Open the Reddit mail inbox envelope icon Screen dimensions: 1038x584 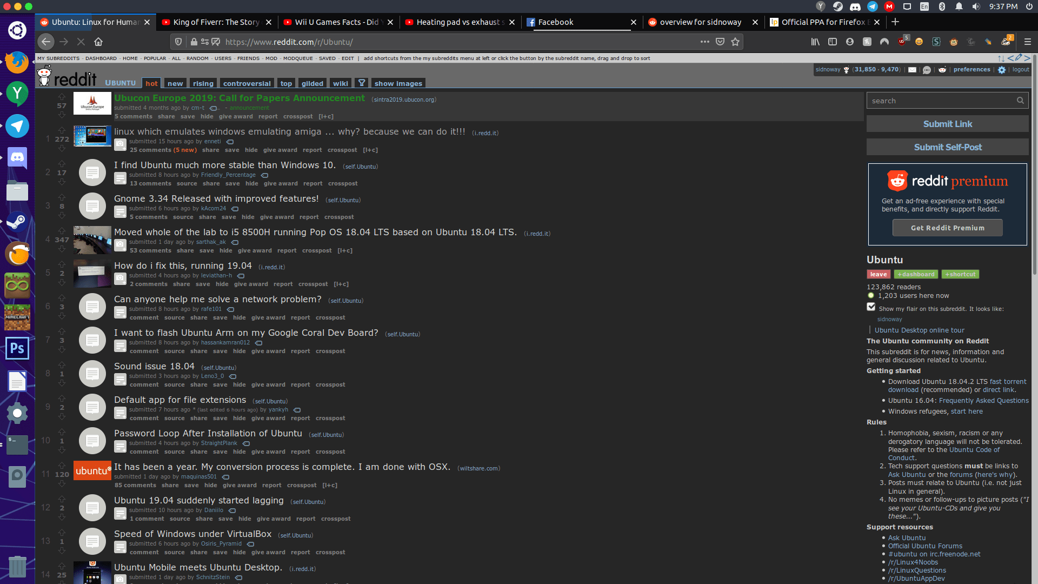912,70
